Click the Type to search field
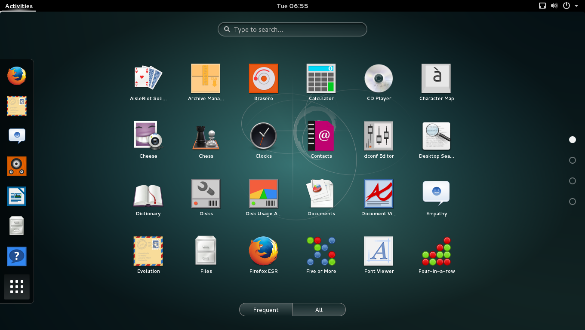 pos(292,30)
